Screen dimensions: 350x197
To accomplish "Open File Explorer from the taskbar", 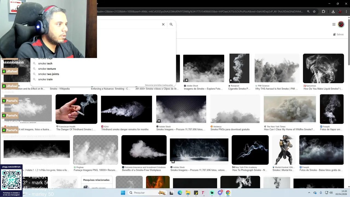I will pos(188,193).
